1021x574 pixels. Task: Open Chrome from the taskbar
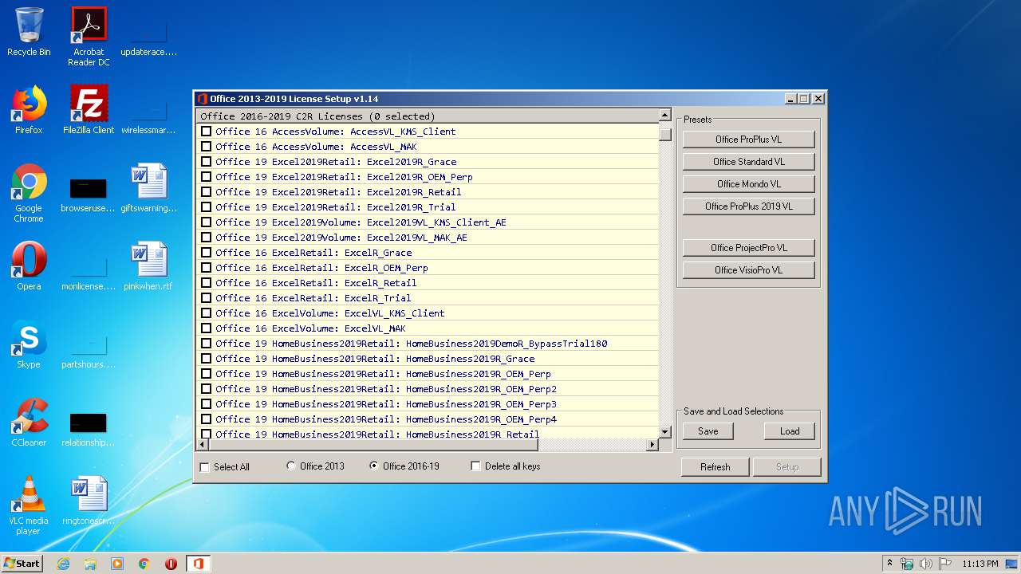144,564
